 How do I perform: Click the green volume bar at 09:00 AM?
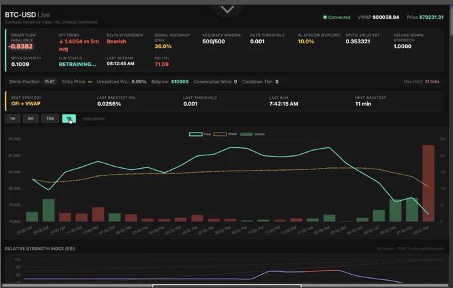pos(49,210)
